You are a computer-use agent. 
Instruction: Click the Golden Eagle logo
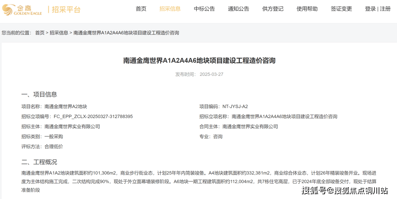tap(22, 10)
